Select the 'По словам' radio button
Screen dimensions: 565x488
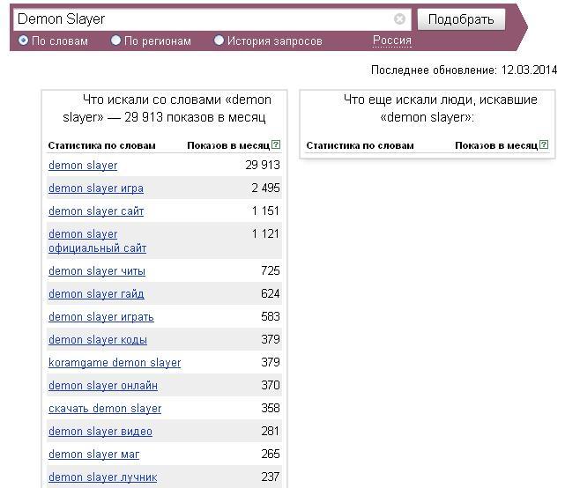(x=23, y=40)
